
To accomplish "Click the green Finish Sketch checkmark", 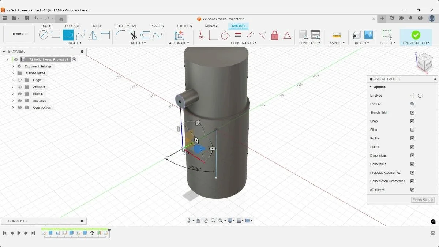I will [x=416, y=35].
